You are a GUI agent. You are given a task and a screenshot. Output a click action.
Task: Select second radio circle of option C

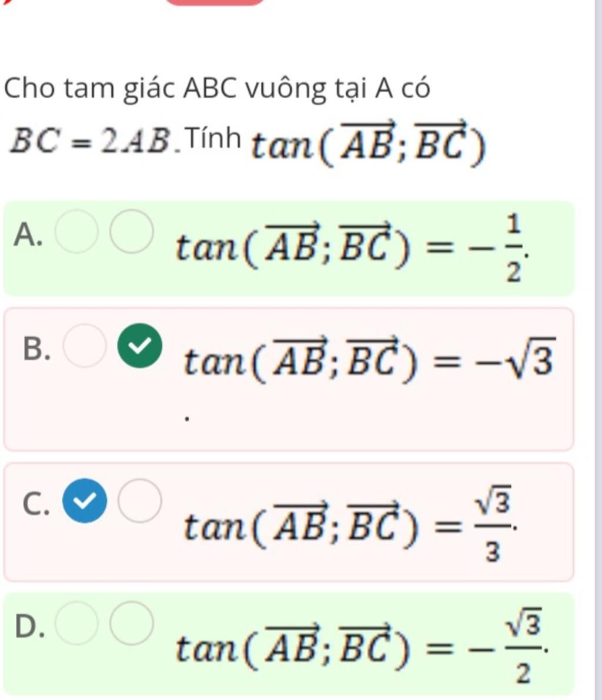pyautogui.click(x=140, y=500)
